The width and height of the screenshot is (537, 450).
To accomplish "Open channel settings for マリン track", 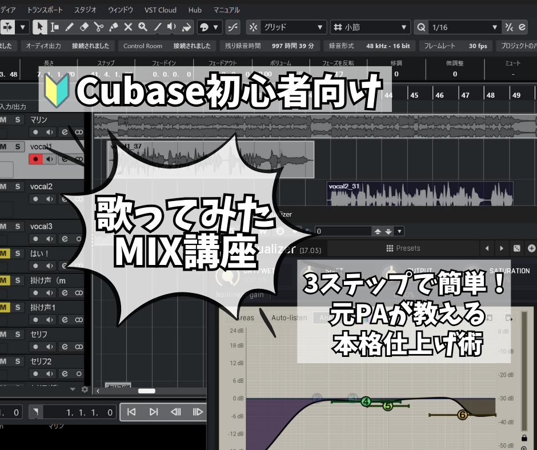I will [65, 132].
